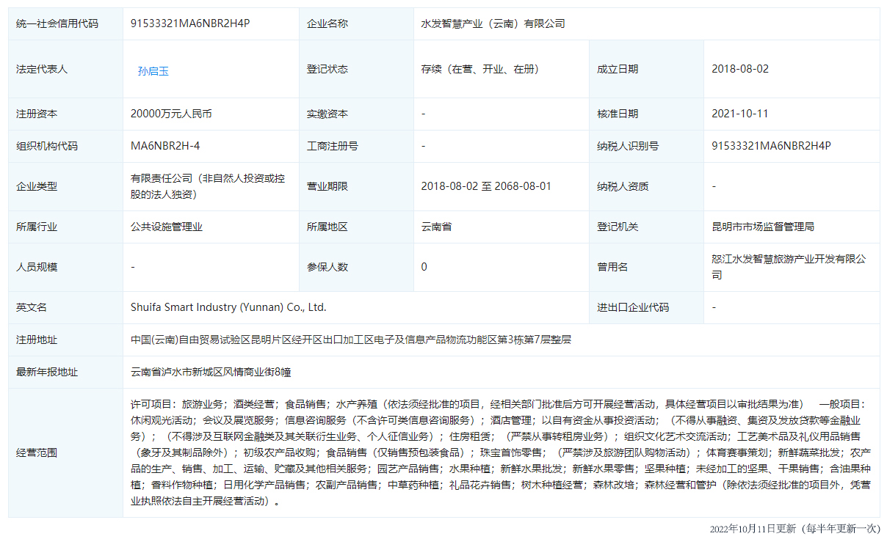Image resolution: width=887 pixels, height=539 pixels.
Task: Click the 纳税人识别号 value cell
Action: pyautogui.click(x=771, y=146)
